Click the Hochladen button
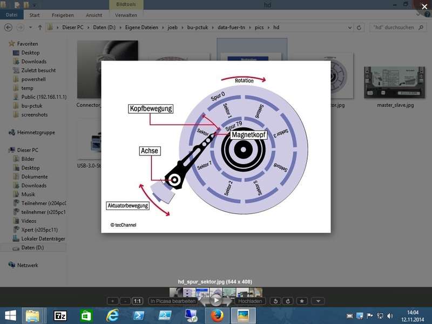 (x=250, y=301)
